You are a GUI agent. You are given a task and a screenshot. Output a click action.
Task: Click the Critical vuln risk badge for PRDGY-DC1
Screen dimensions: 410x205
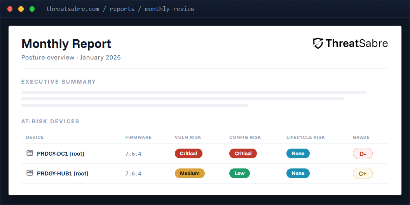pos(188,153)
